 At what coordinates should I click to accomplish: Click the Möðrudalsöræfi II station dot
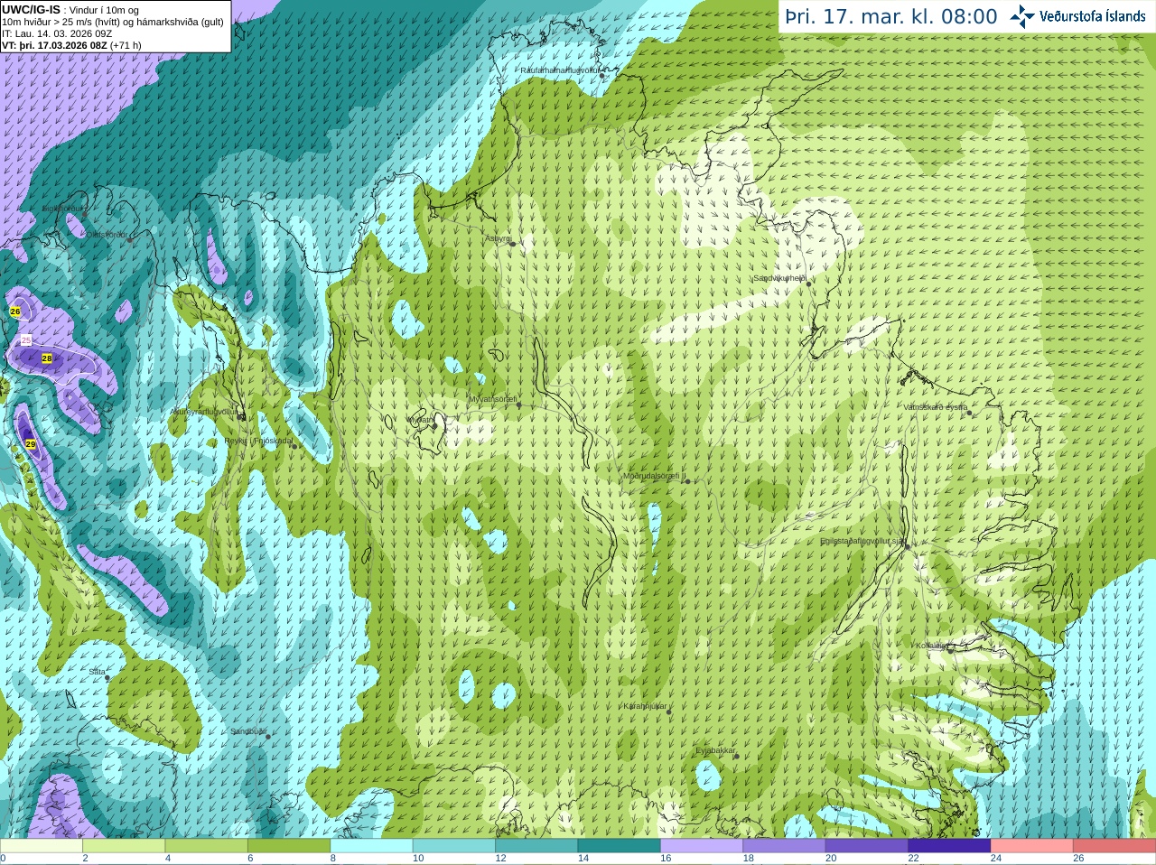click(687, 481)
